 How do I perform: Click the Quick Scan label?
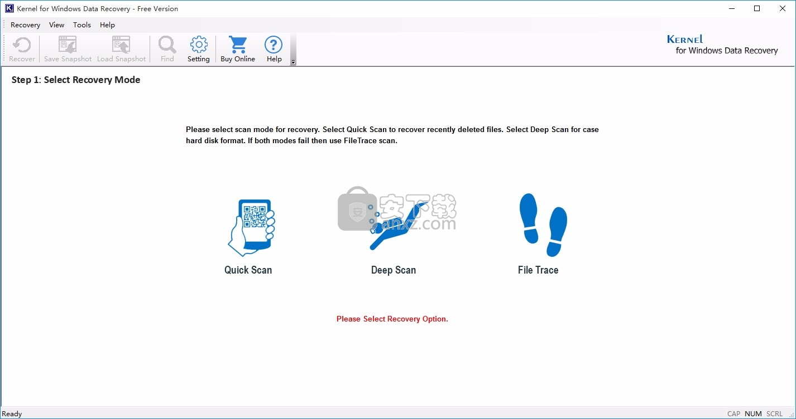tap(248, 270)
